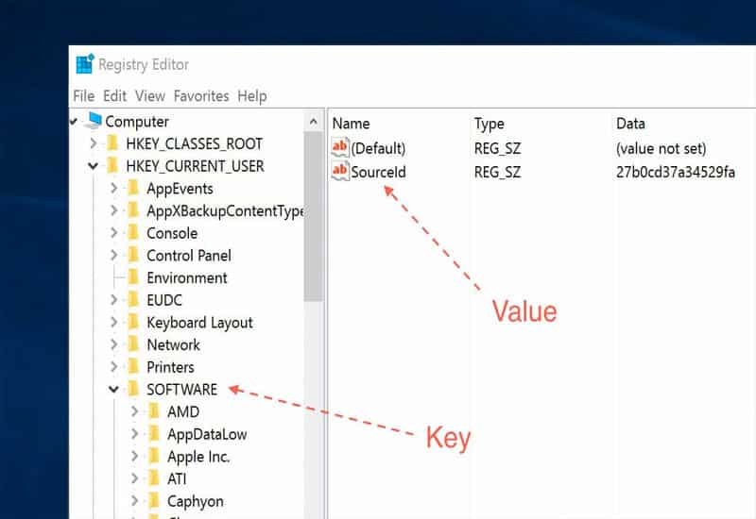Click the SOFTWARE key folder icon
The height and width of the screenshot is (519, 756).
click(x=134, y=390)
